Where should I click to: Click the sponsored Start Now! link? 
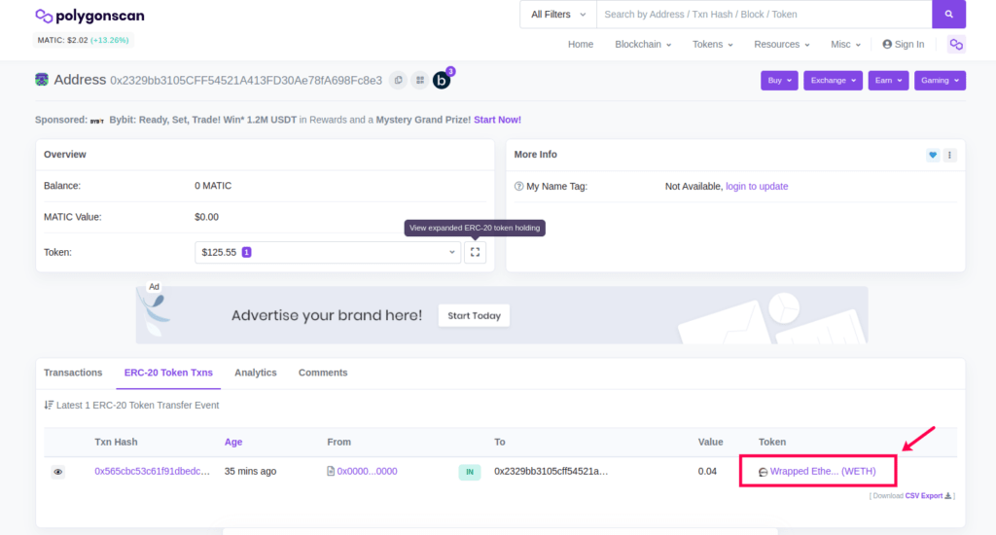[497, 120]
